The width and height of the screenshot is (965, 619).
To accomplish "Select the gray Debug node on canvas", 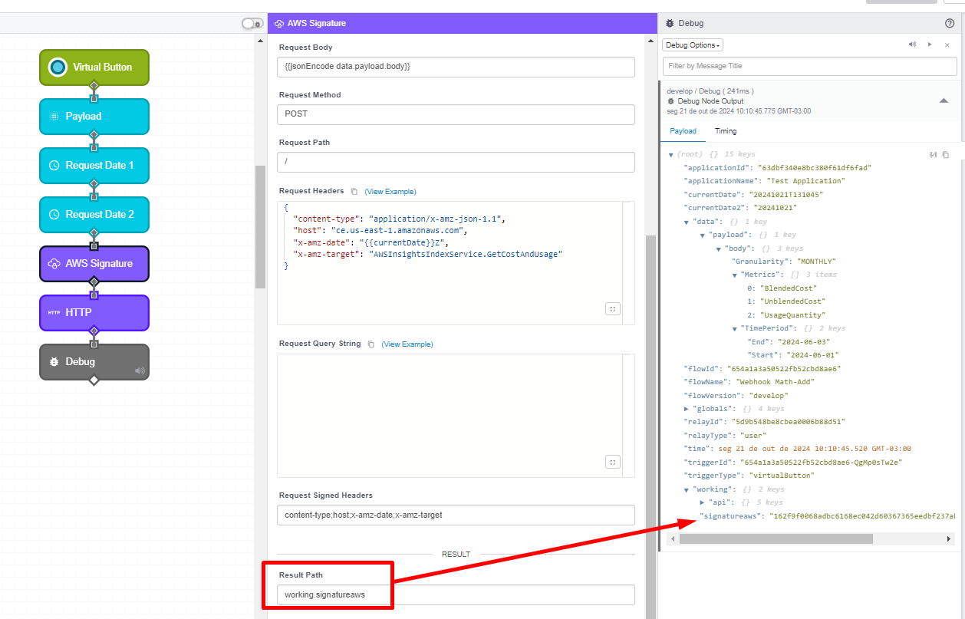I will [x=94, y=362].
